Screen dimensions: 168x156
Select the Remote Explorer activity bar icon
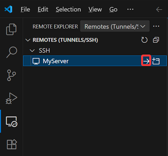pos(11,122)
